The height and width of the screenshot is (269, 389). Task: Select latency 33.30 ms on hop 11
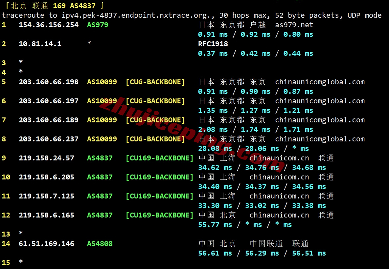click(x=215, y=206)
